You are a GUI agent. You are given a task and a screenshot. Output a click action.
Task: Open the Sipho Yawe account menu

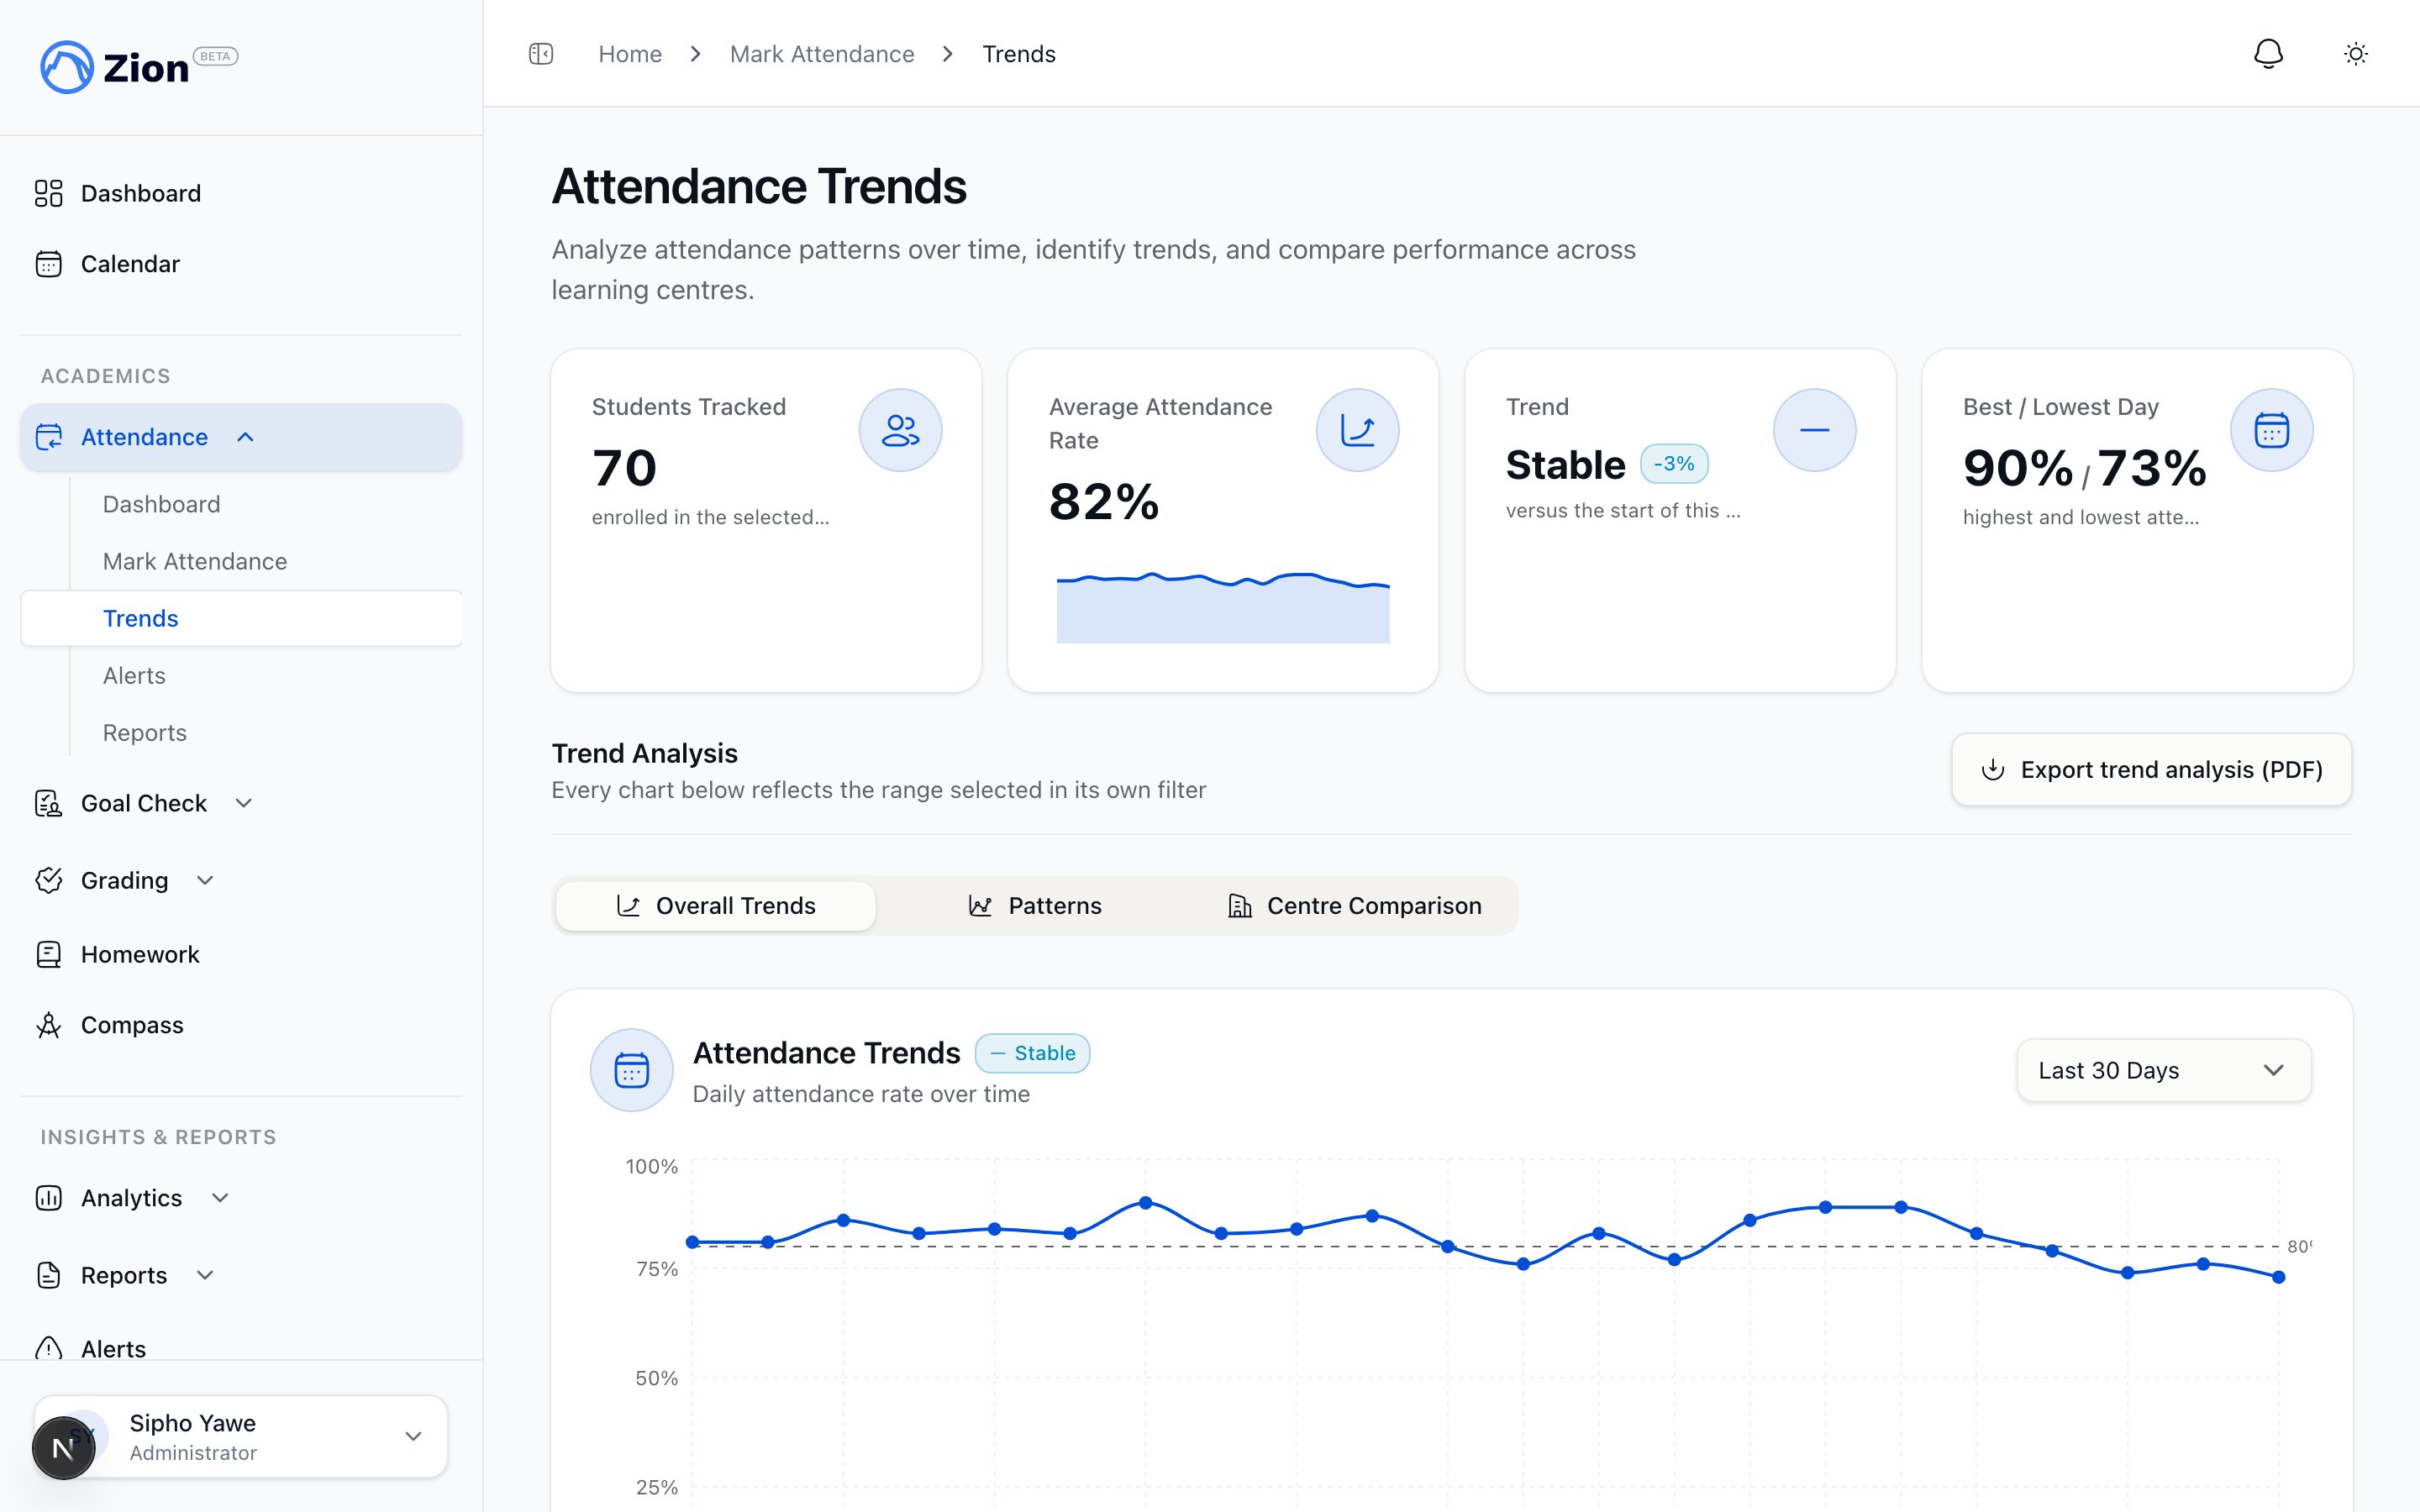(241, 1436)
